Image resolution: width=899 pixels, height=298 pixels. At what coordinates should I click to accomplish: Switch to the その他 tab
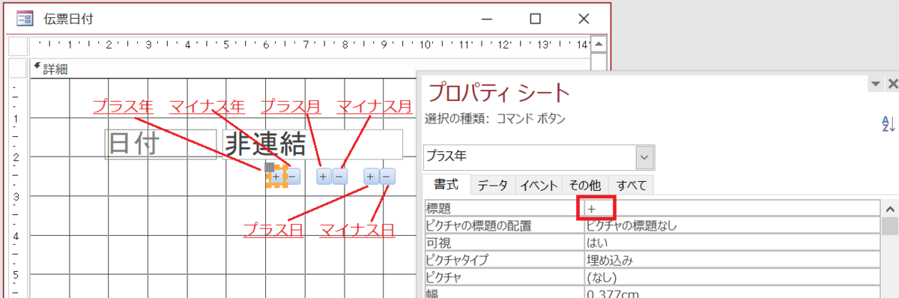click(585, 184)
